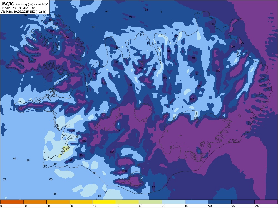Choose the light blue 80–90 legend swatch
The height and width of the screenshot is (208, 278).
tap(197, 202)
